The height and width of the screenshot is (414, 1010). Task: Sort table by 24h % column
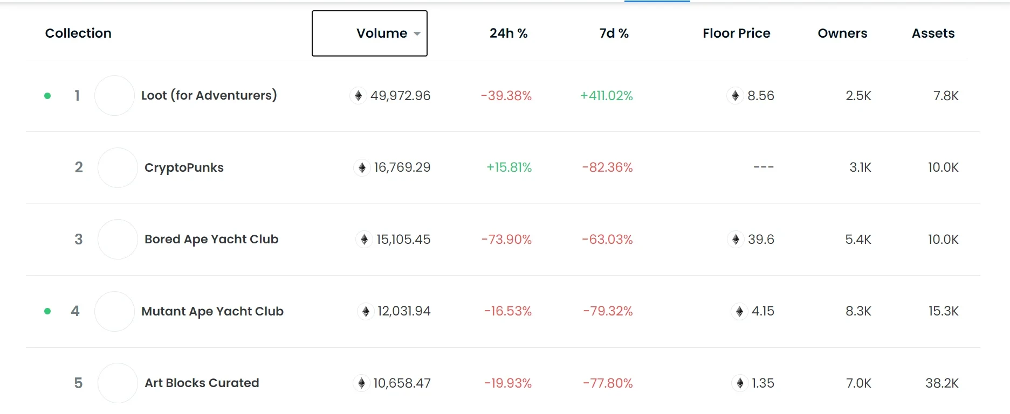(508, 33)
